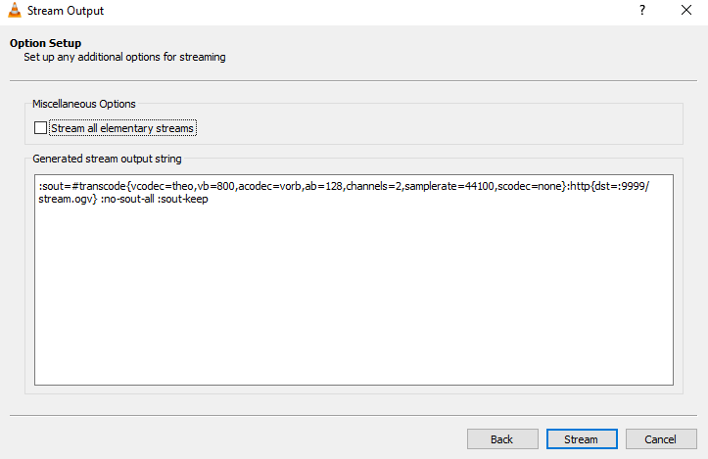The width and height of the screenshot is (708, 459).
Task: Click the 'Generated stream output string' group label
Action: (107, 159)
